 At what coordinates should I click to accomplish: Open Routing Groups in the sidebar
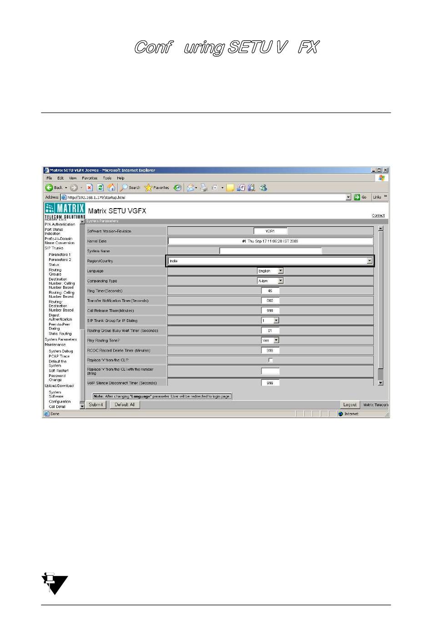click(x=55, y=272)
